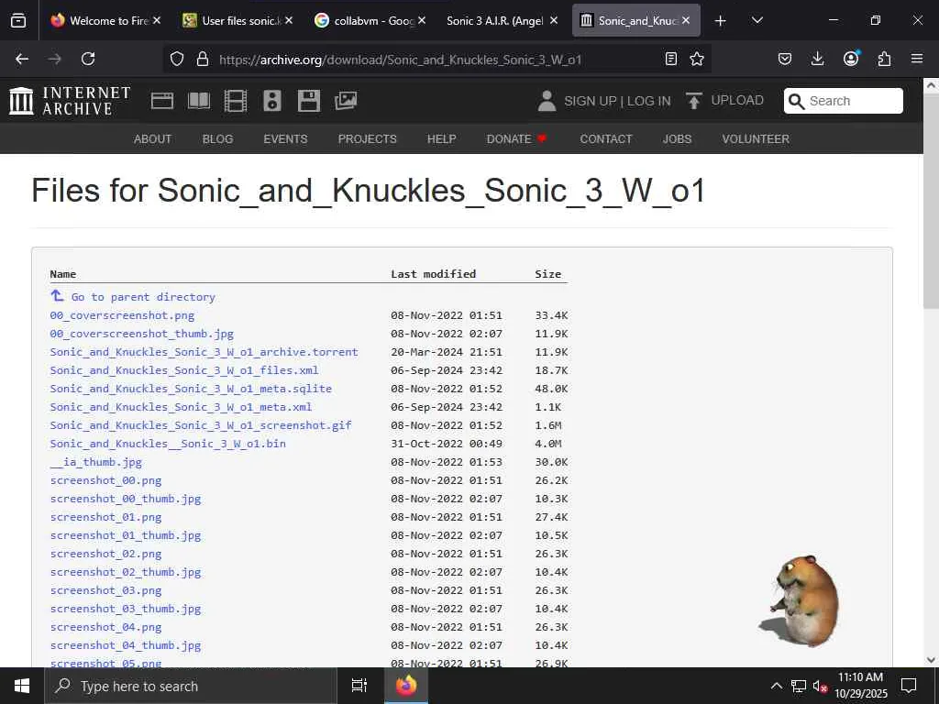
Task: Click the UPLOAD link text
Action: pos(737,101)
